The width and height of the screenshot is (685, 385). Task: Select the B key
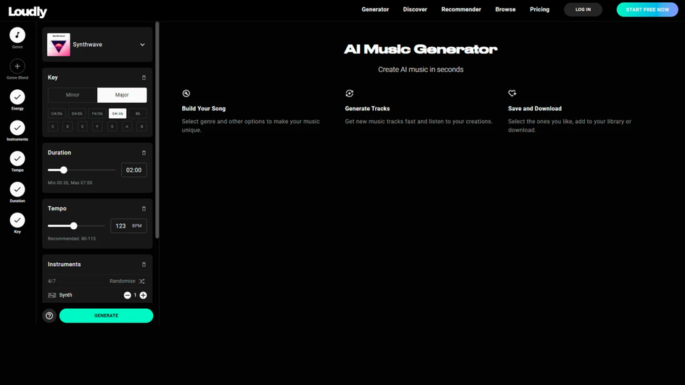click(141, 127)
